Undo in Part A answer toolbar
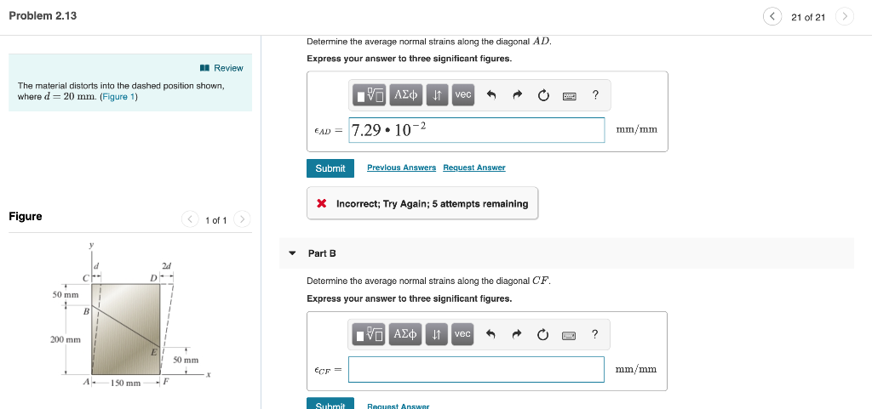Image resolution: width=872 pixels, height=409 pixels. [x=491, y=95]
